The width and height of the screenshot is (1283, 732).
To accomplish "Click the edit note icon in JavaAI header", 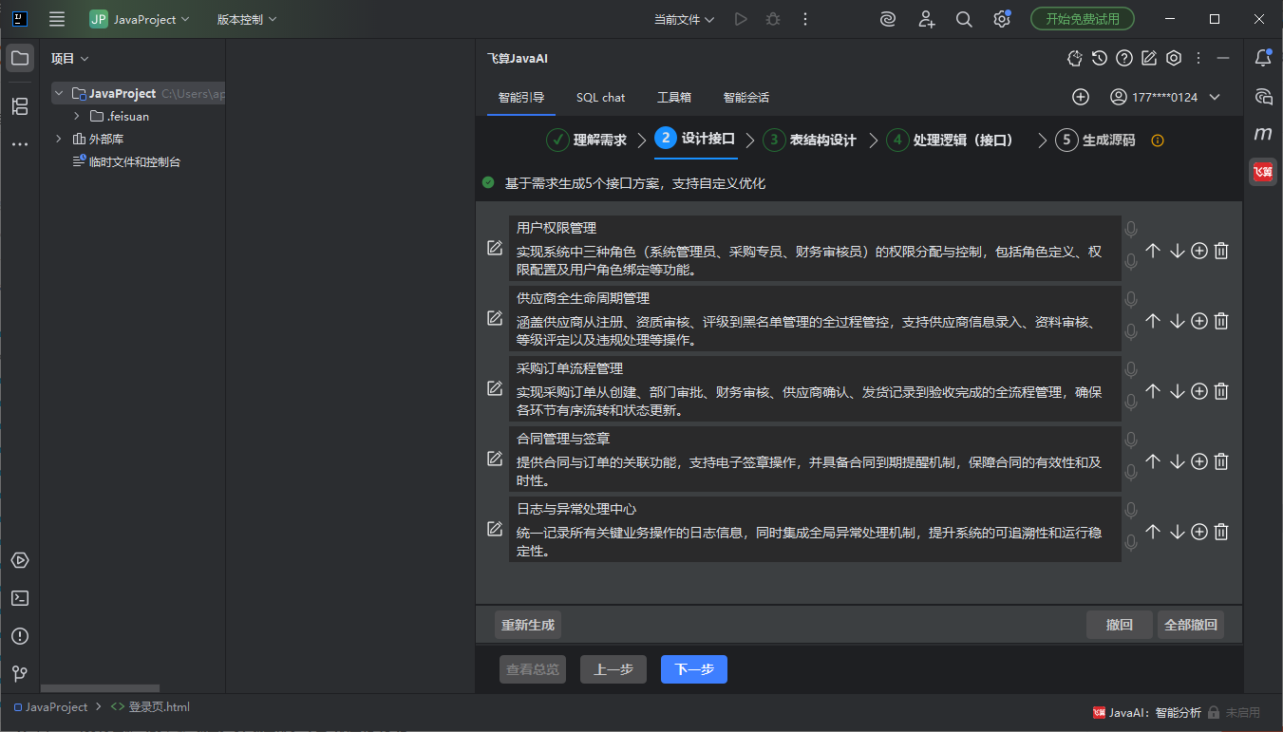I will point(1149,58).
